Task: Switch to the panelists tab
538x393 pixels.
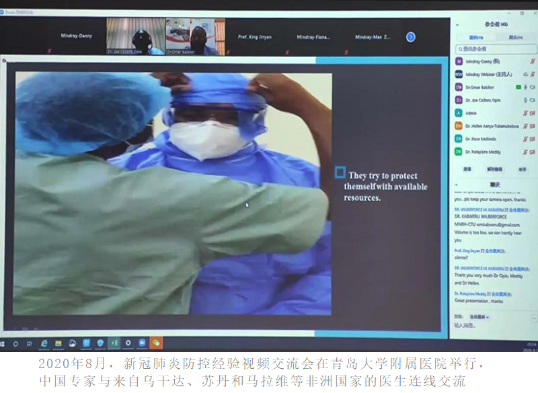Action: [x=473, y=38]
